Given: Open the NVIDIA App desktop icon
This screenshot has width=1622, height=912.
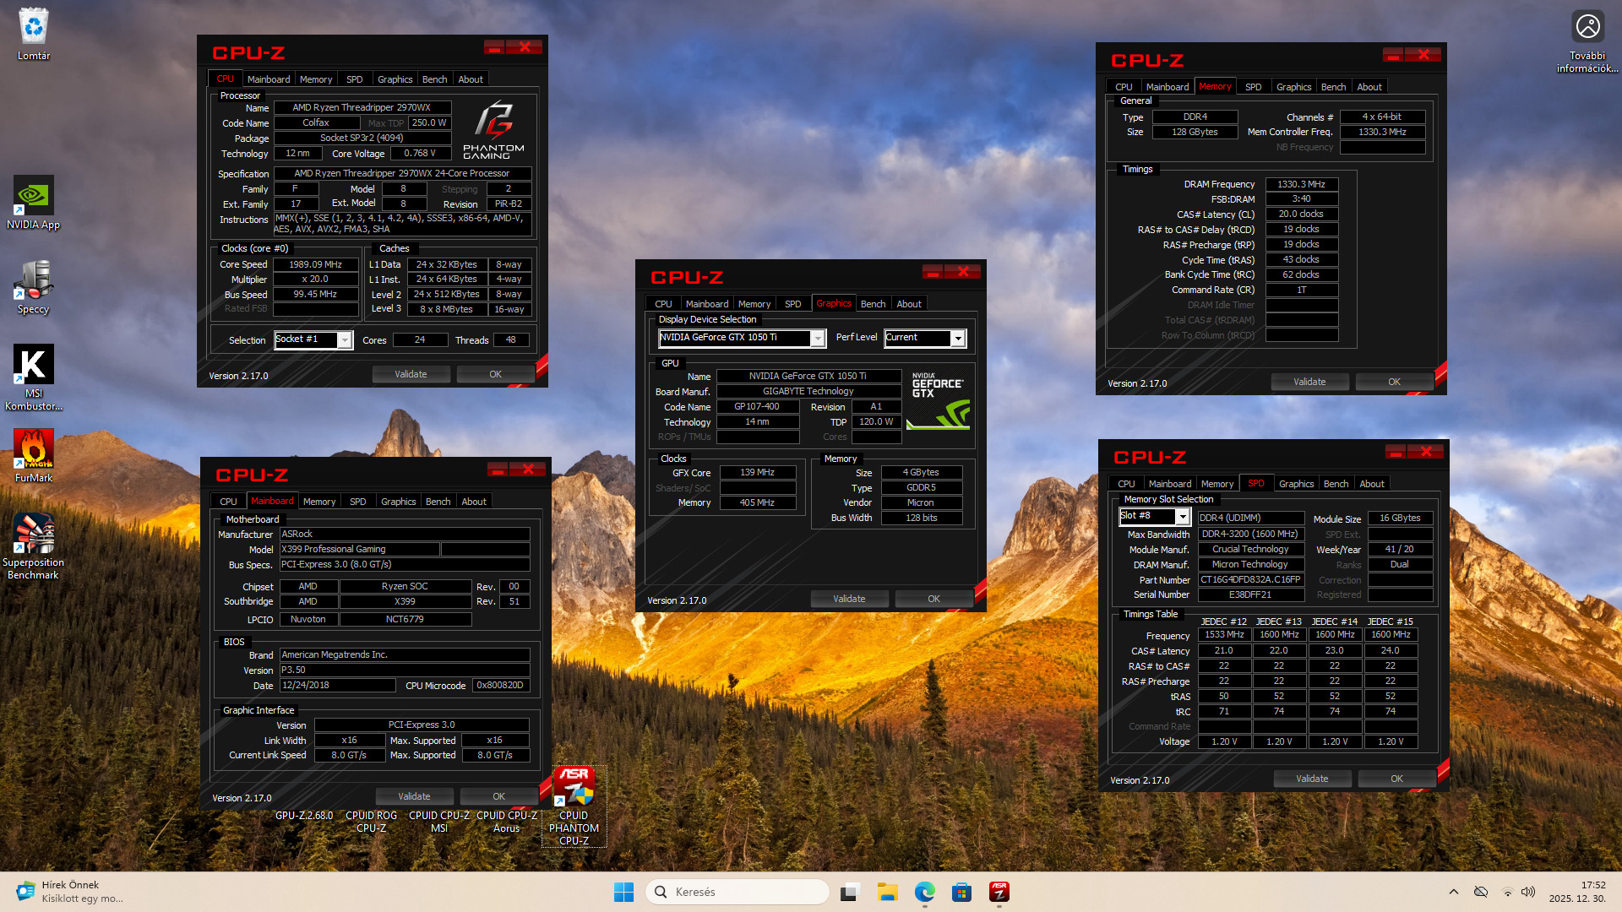Looking at the screenshot, I should pos(33,197).
